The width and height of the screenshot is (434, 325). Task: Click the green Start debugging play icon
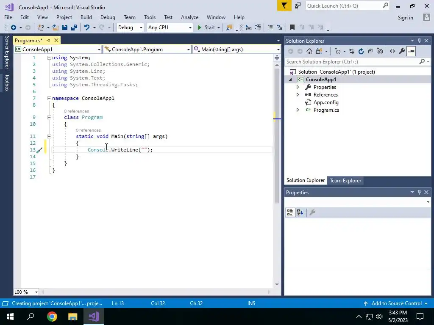pos(199,28)
